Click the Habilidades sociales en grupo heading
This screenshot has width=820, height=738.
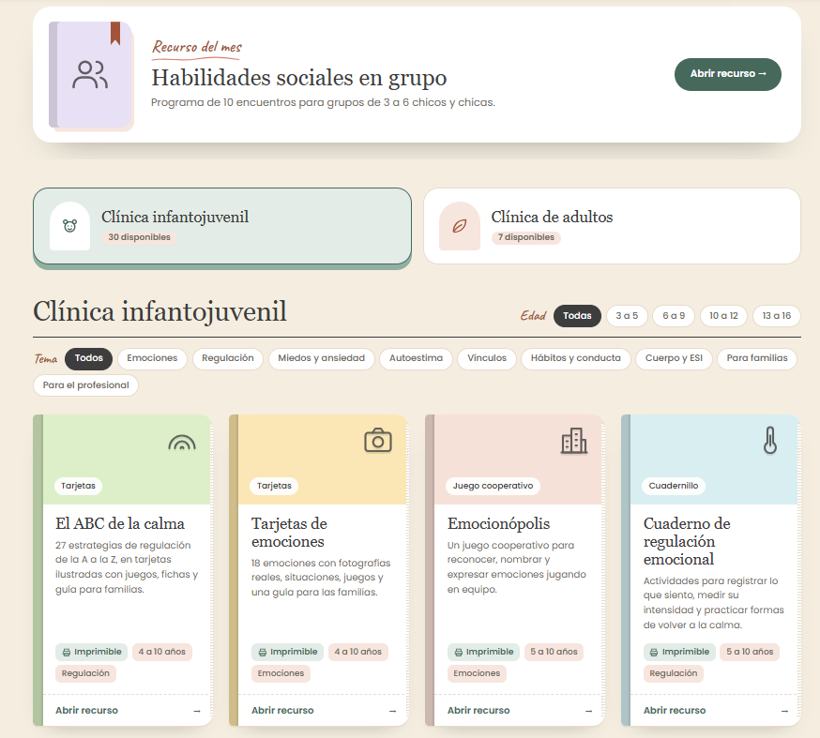coord(299,78)
